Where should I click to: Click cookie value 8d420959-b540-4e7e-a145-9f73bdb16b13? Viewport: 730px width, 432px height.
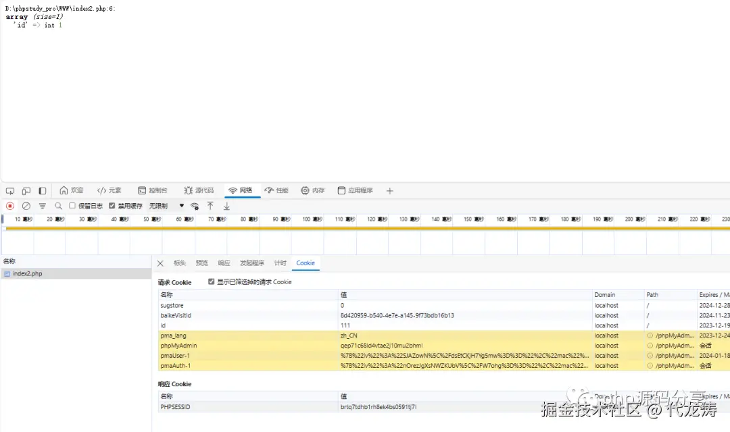397,315
